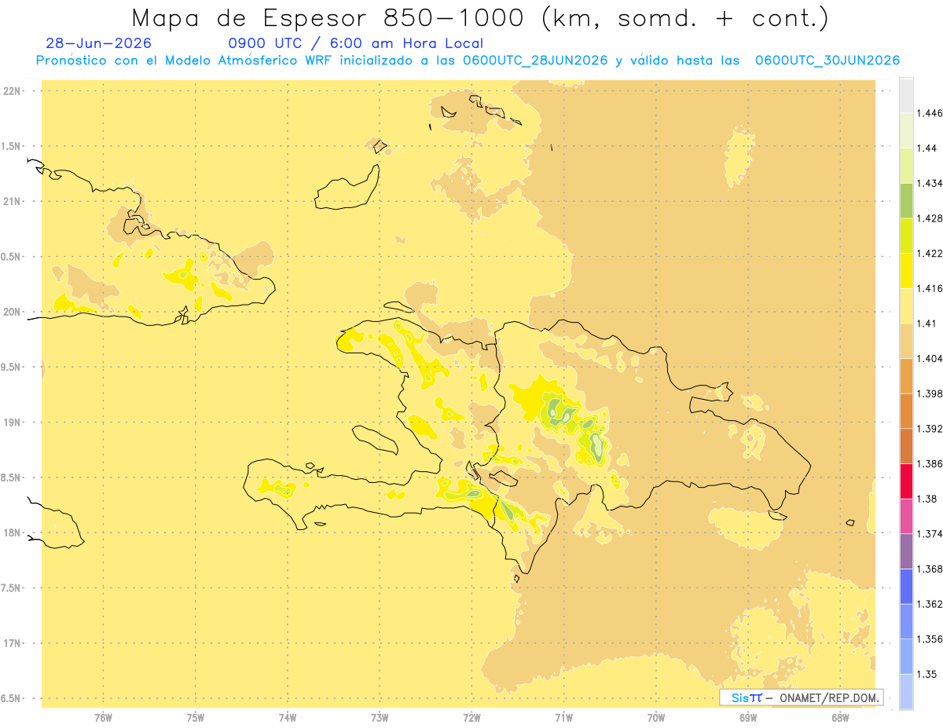Click the 19N latitude label
Viewport: 943px width, 728px height.
point(13,423)
